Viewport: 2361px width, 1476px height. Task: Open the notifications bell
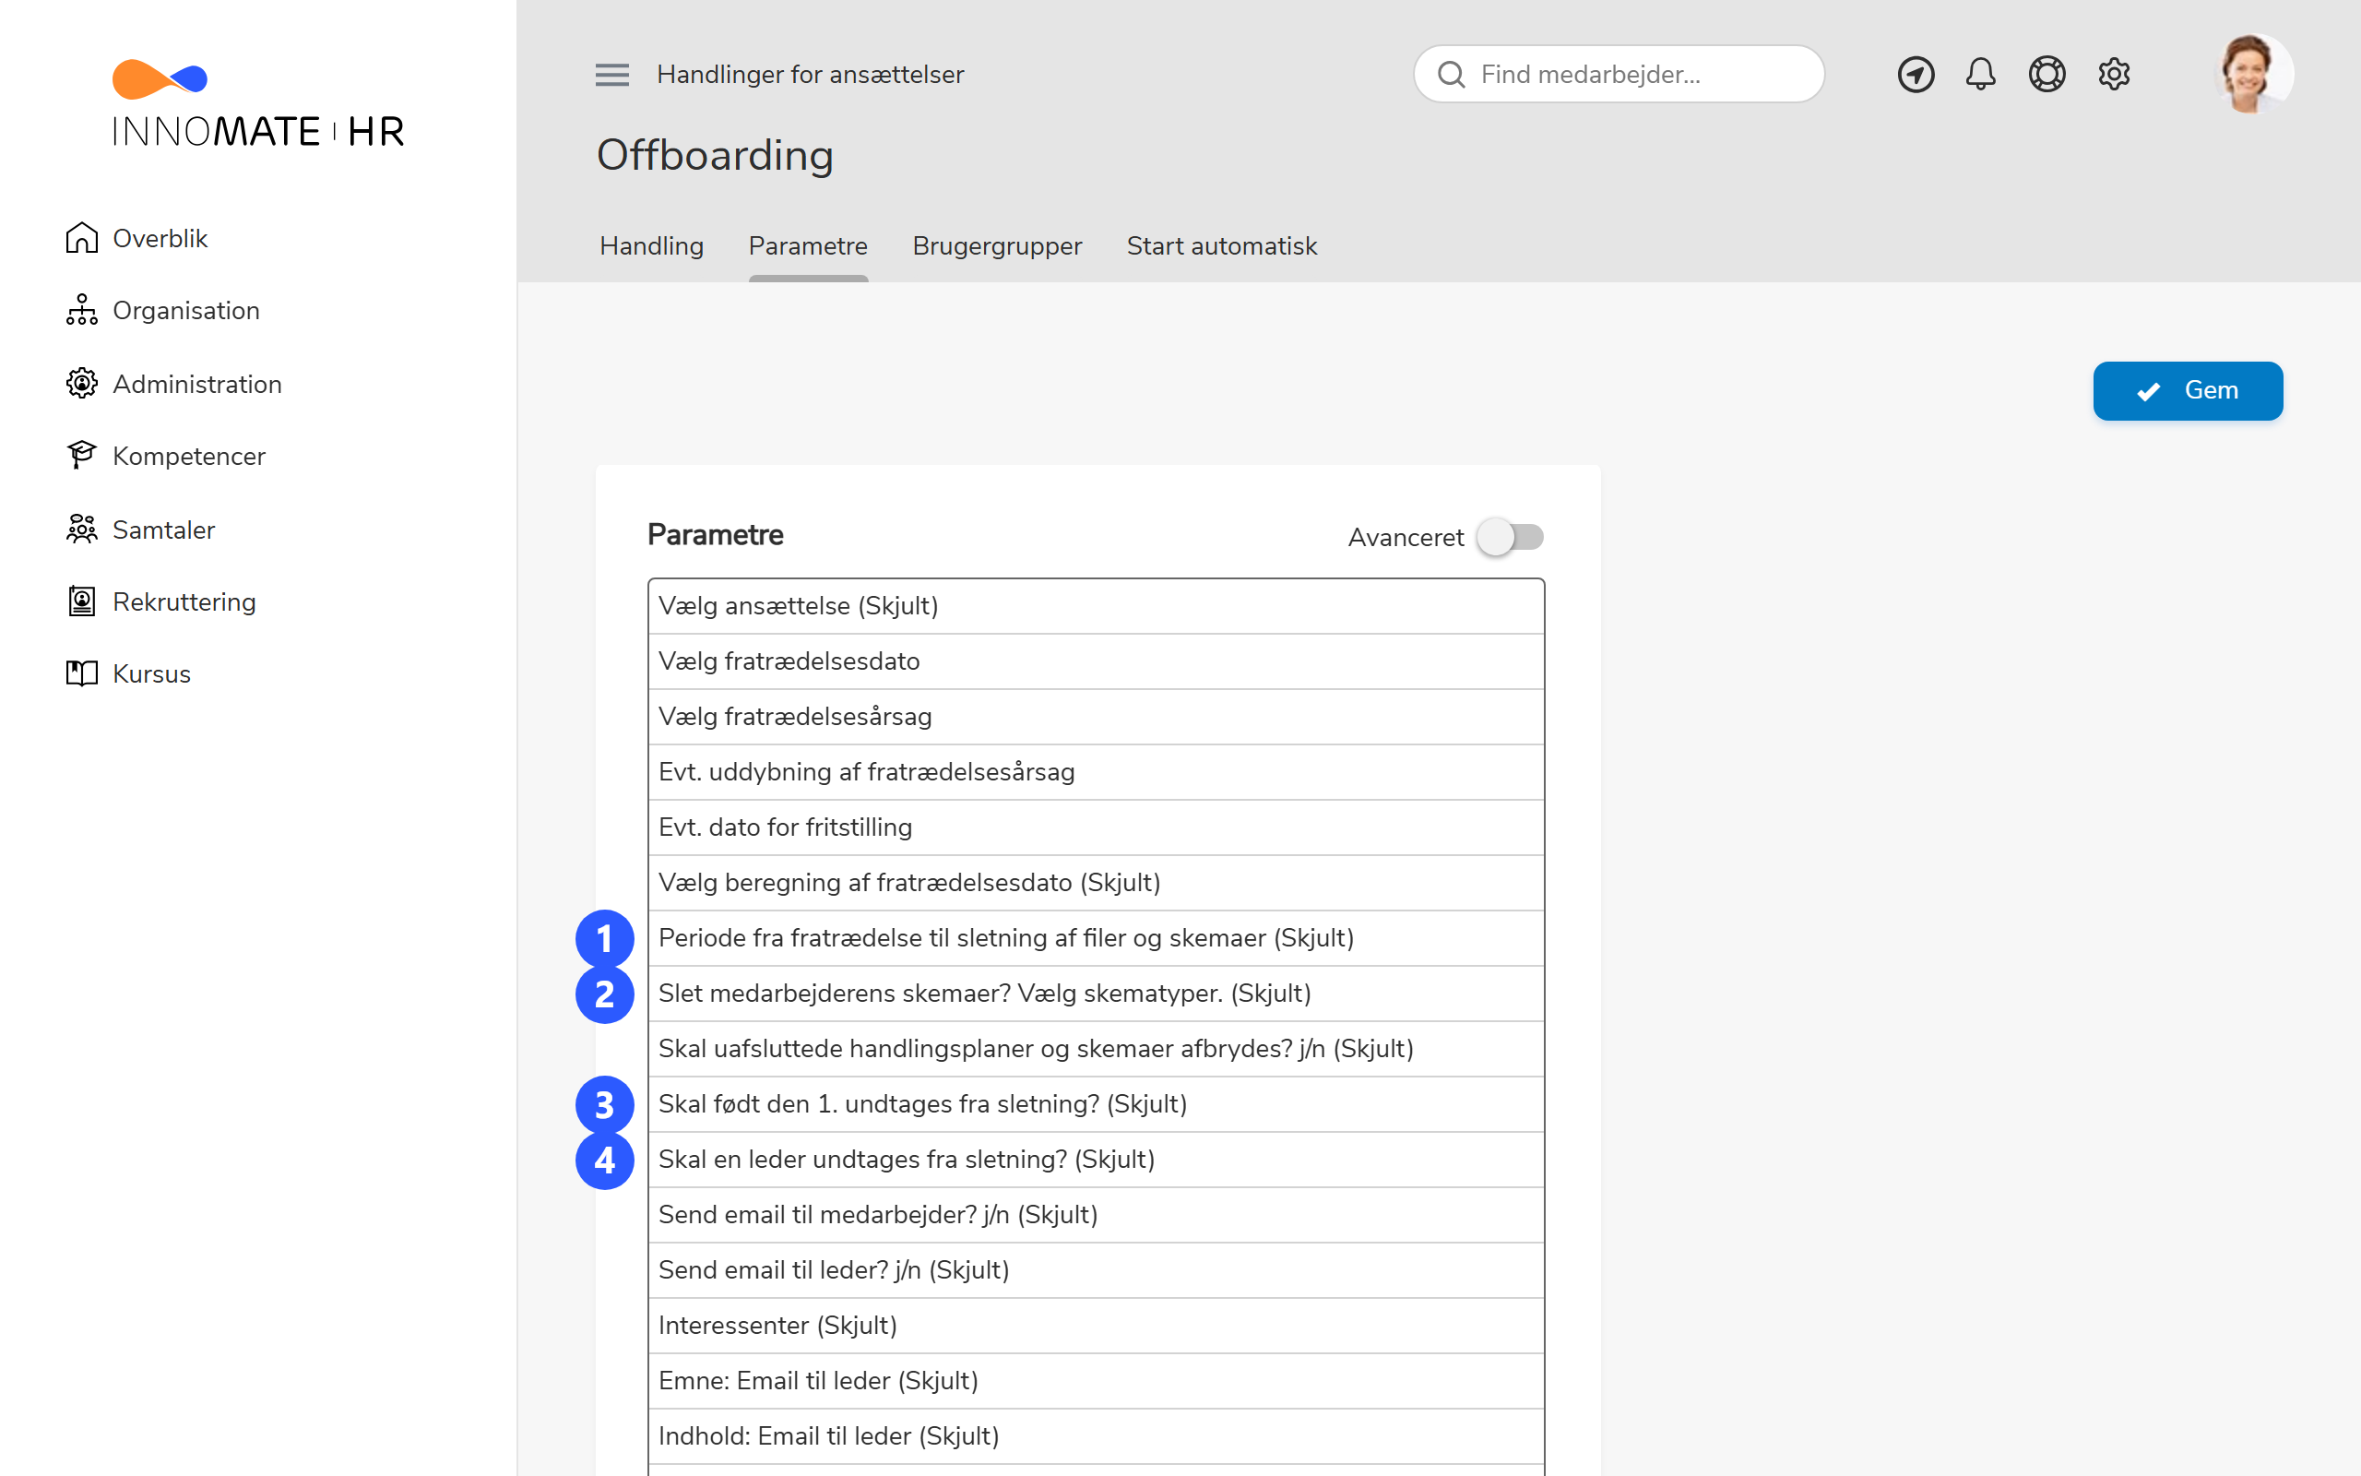coord(1980,73)
